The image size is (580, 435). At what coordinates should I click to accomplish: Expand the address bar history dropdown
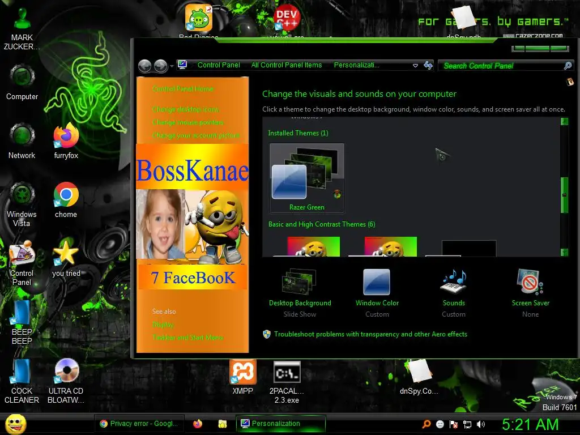coord(415,66)
